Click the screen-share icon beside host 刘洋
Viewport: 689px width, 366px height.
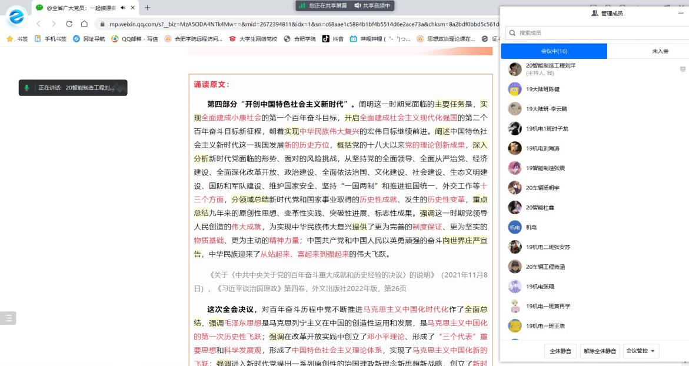tap(683, 69)
